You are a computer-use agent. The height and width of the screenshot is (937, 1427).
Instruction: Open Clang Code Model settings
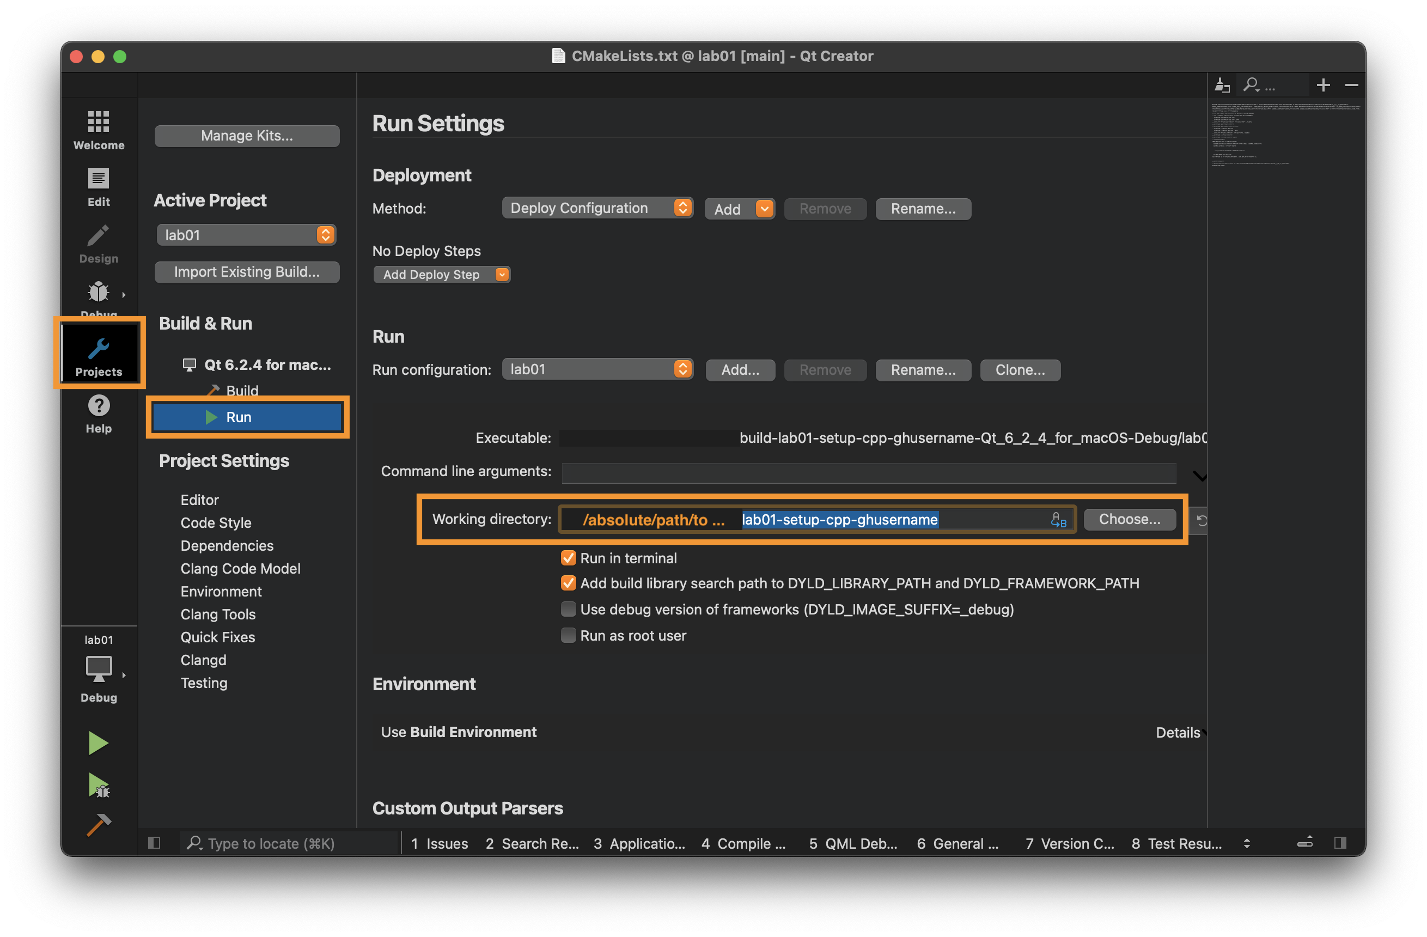(x=240, y=568)
